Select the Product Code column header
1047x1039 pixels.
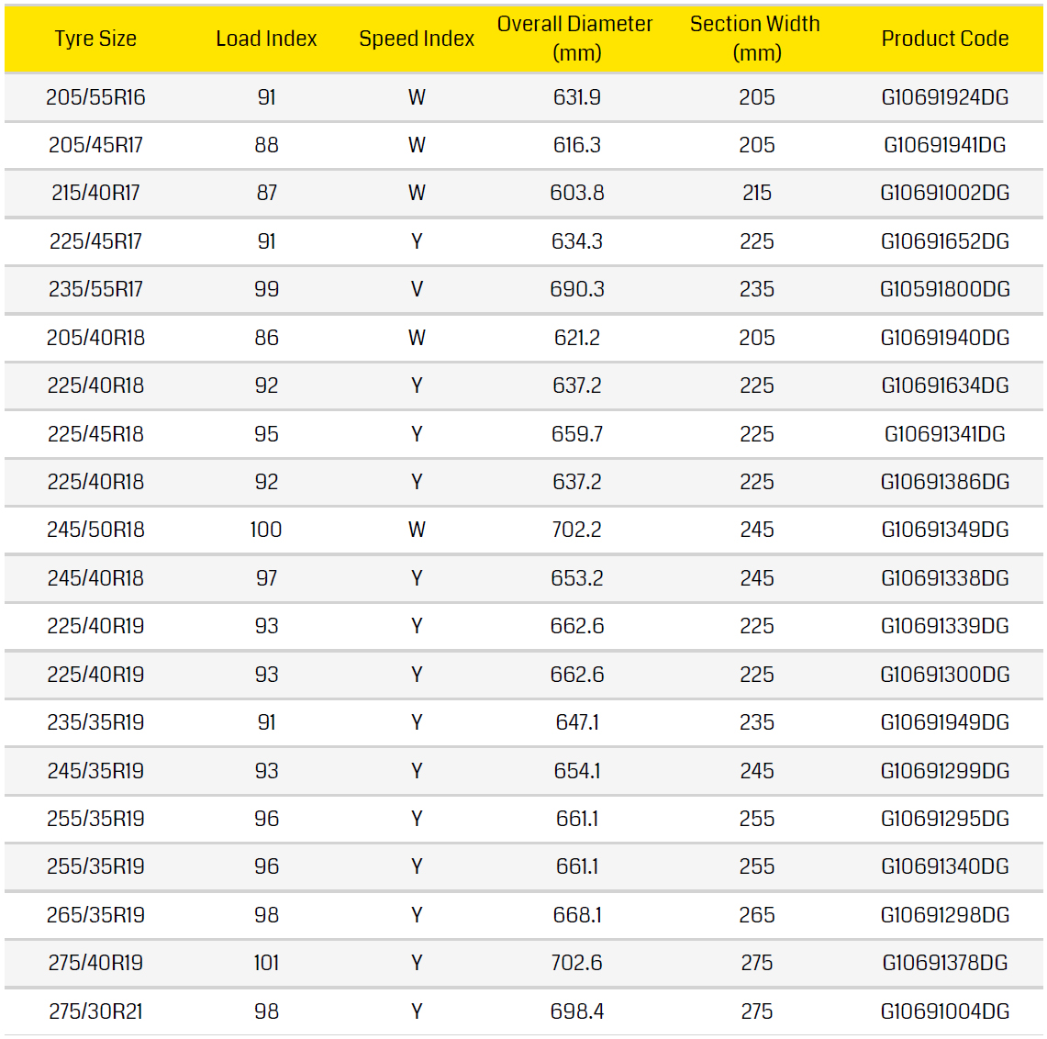point(944,39)
